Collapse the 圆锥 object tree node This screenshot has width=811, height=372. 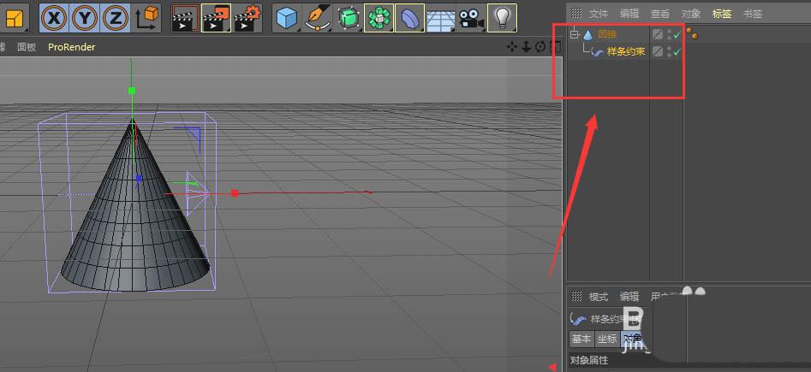(x=575, y=34)
